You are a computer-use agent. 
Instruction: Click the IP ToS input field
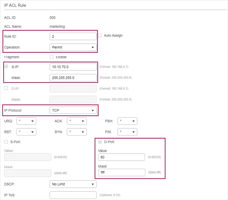[73, 195]
